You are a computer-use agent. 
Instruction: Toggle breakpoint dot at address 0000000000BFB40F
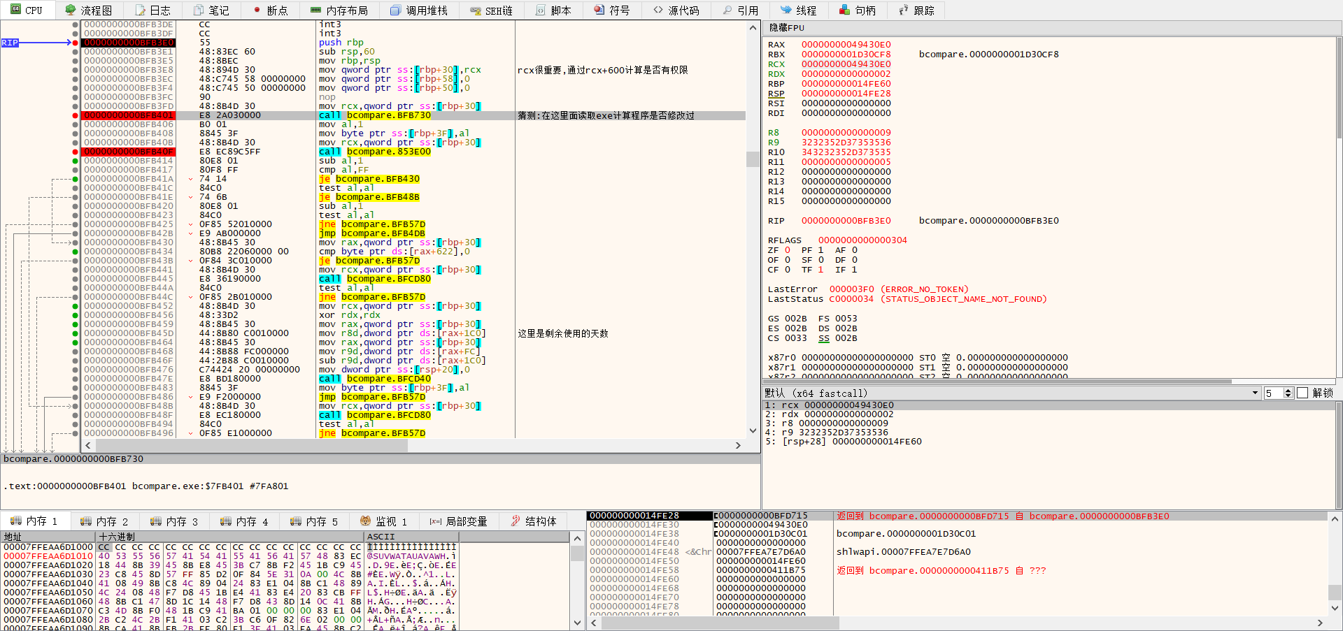pyautogui.click(x=75, y=152)
